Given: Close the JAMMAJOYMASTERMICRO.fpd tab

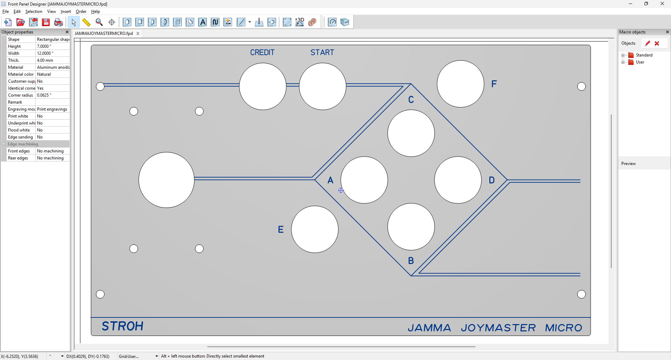Looking at the screenshot, I should pyautogui.click(x=138, y=33).
